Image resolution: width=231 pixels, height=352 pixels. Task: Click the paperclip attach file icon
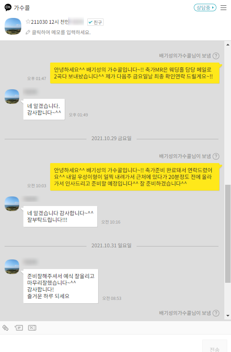pyautogui.click(x=5, y=328)
